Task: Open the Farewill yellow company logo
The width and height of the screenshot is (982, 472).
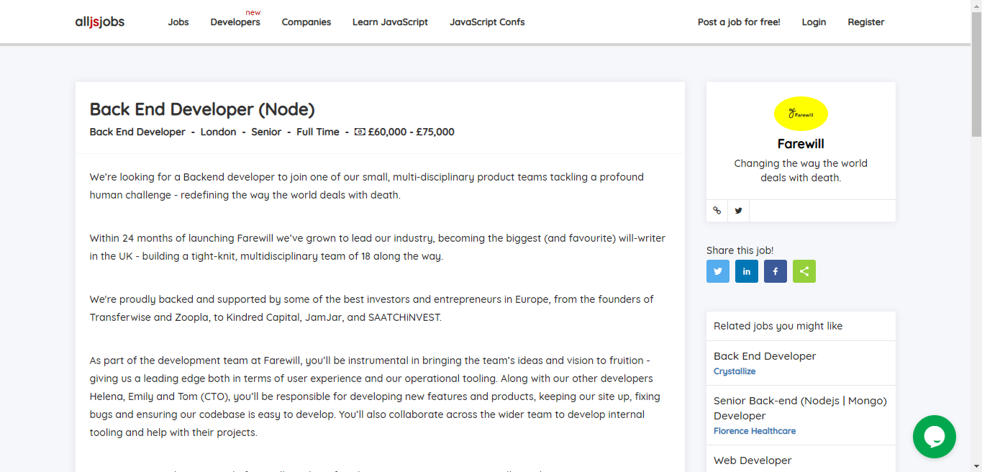Action: 801,114
